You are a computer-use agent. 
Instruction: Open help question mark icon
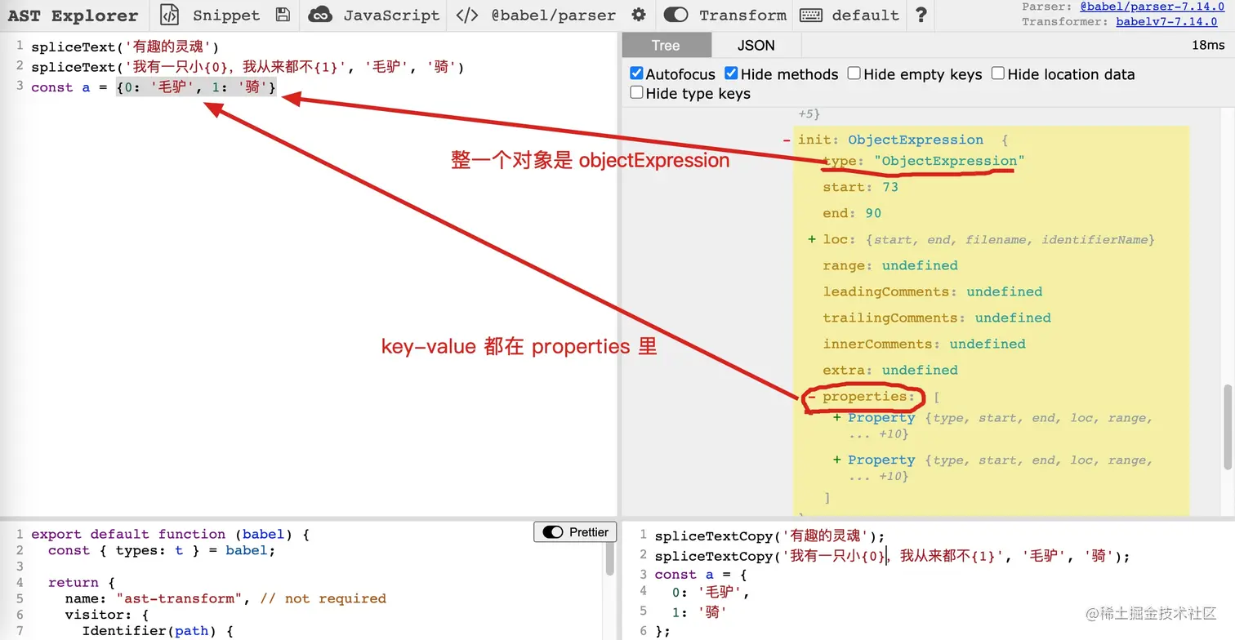[x=921, y=15]
